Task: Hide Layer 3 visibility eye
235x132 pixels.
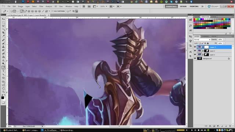Action: tap(195, 47)
